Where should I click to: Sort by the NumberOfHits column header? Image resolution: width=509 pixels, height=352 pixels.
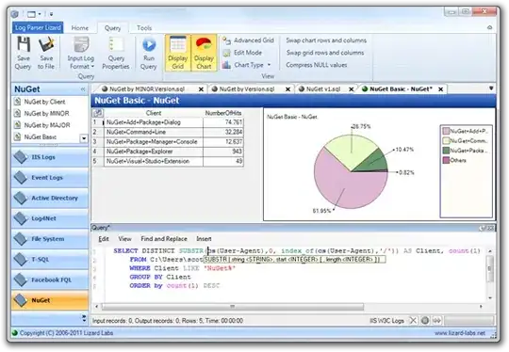(223, 113)
